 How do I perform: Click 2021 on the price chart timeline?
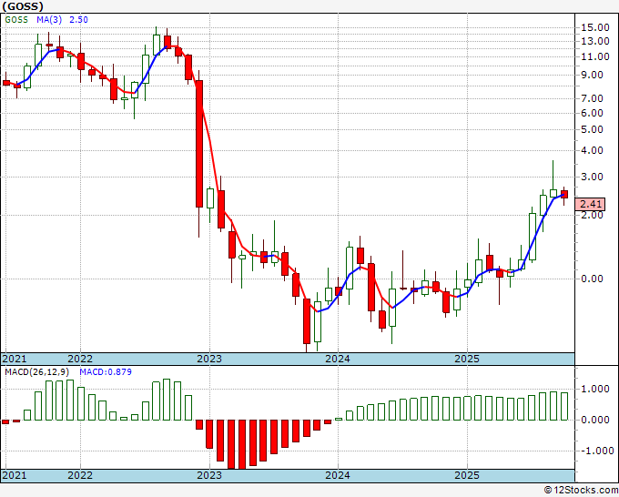(15, 359)
